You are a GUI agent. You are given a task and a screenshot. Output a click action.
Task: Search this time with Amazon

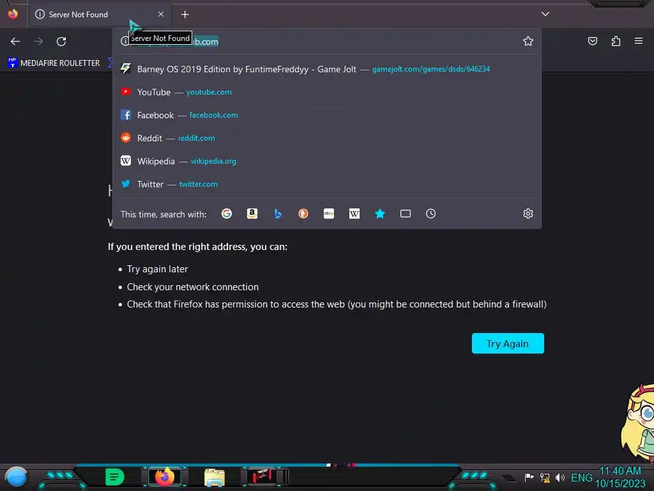(252, 214)
